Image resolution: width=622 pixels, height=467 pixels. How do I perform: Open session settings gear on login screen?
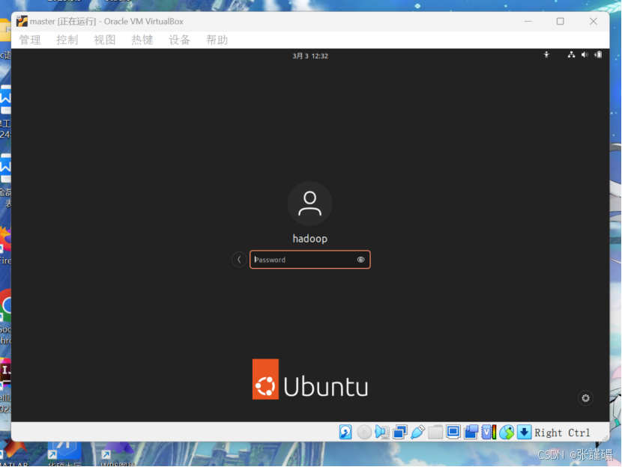pos(585,398)
